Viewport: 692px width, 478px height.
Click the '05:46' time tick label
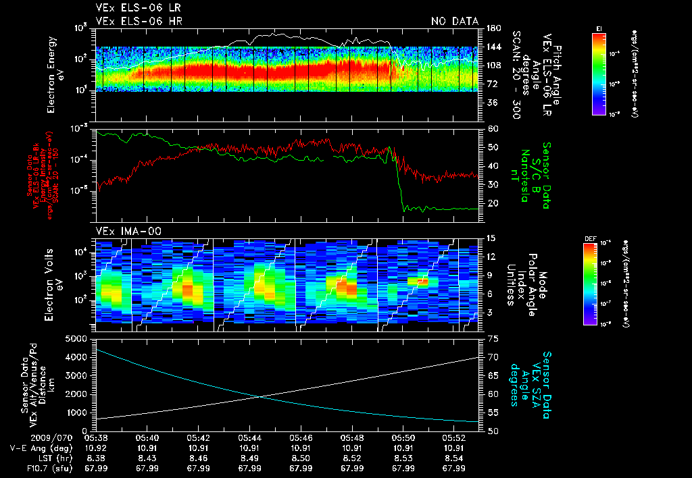[301, 439]
